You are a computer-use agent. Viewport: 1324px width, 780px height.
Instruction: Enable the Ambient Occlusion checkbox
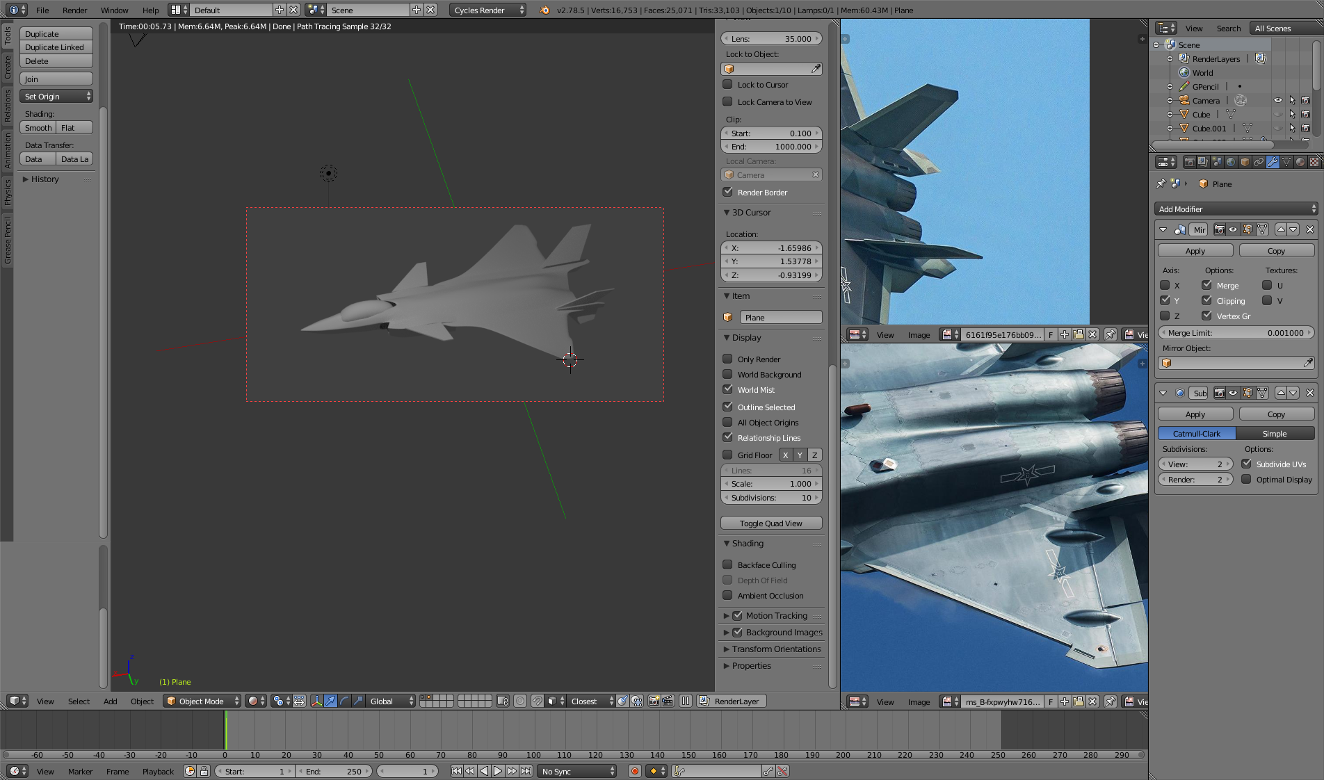[x=727, y=595]
